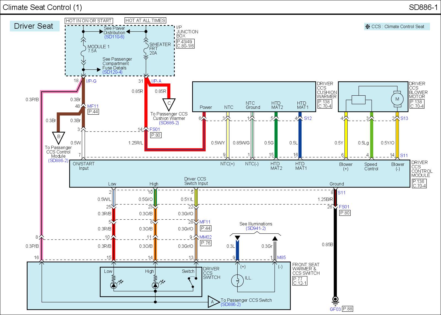Click the HOT AT ALL TIMES label
The height and width of the screenshot is (315, 441).
pyautogui.click(x=145, y=20)
